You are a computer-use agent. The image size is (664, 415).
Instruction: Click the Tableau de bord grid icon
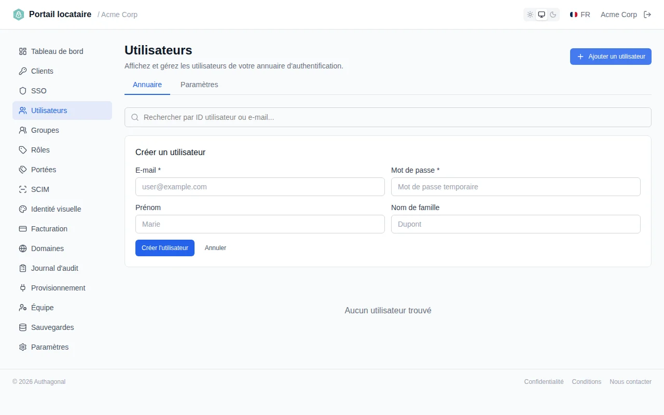coord(23,51)
